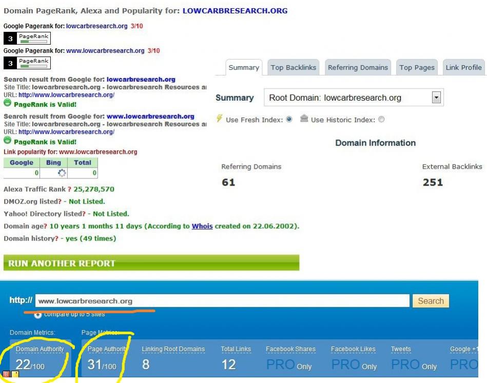Click the question mark after DMOZ.org listed
This screenshot has width=487, height=383.
point(60,202)
